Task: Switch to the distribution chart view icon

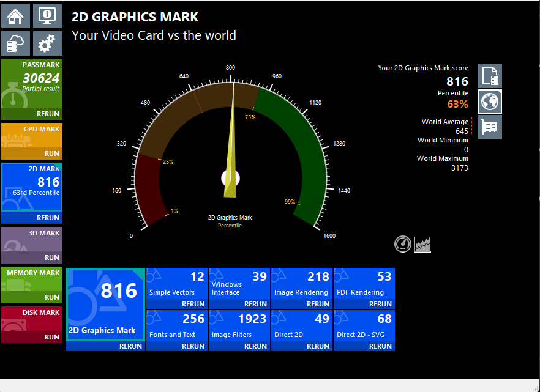Action: tap(423, 245)
